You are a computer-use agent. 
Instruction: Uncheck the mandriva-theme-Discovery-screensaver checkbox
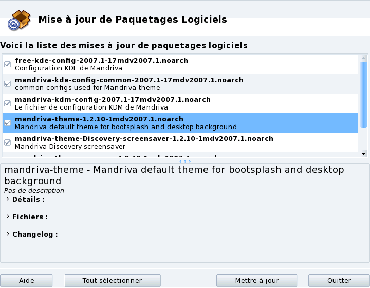pos(7,142)
